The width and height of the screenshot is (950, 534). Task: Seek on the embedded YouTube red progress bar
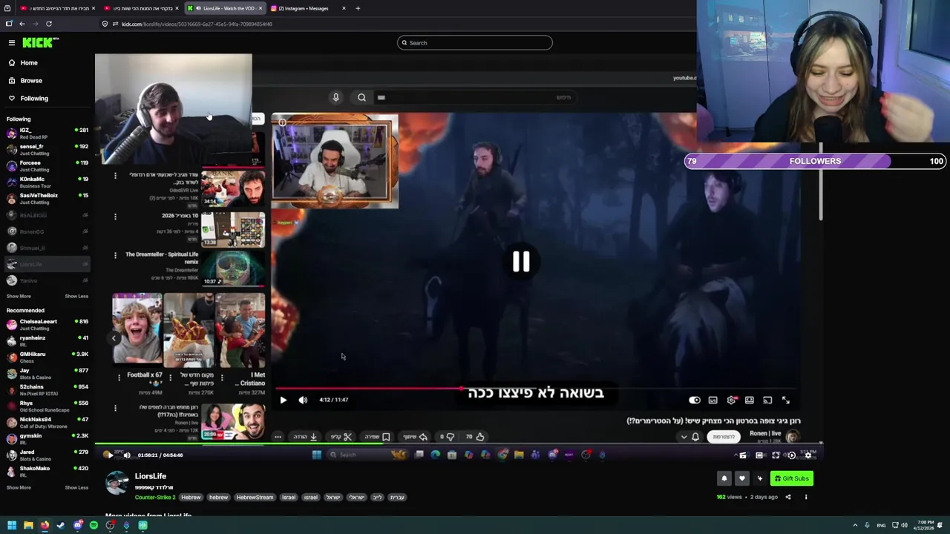(x=537, y=388)
